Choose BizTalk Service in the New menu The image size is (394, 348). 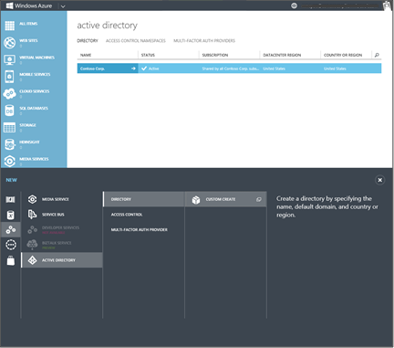[62, 245]
